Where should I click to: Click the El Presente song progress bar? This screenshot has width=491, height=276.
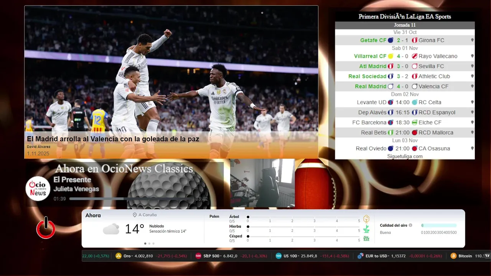tap(131, 199)
